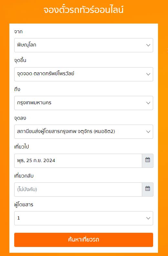Click the ค้นหาเที่ยวรถ search button
Viewport: 168px width, 256px height.
click(x=84, y=240)
